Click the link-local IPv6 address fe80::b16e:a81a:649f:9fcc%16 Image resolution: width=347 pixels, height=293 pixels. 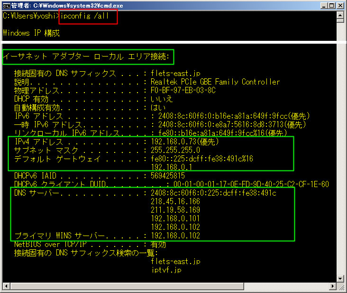pyautogui.click(x=223, y=133)
